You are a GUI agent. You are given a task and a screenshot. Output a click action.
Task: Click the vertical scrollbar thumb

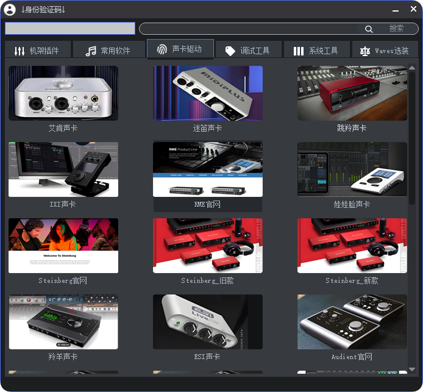point(412,138)
